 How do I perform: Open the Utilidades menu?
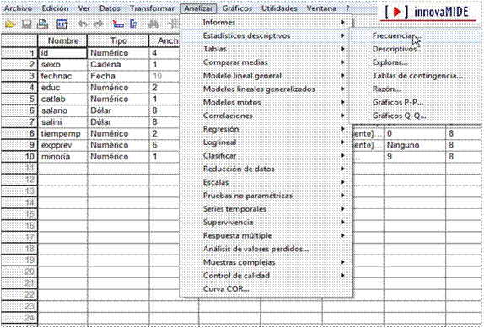point(279,8)
